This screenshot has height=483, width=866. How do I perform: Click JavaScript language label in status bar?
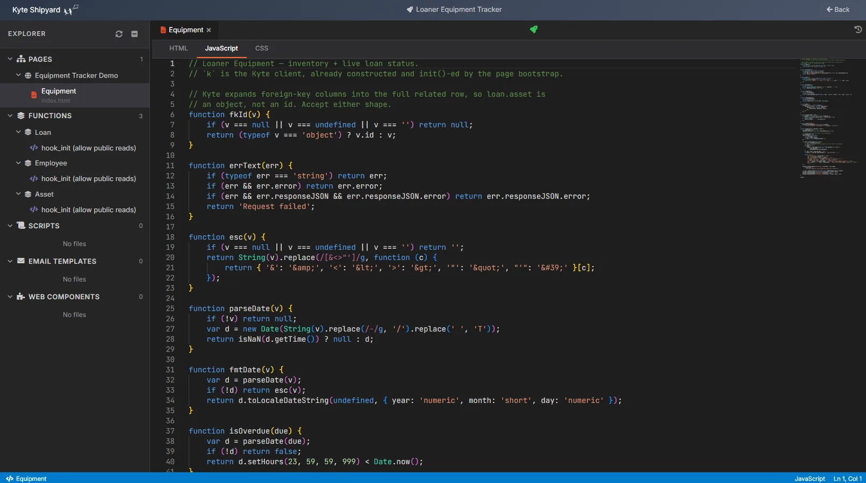tap(810, 479)
